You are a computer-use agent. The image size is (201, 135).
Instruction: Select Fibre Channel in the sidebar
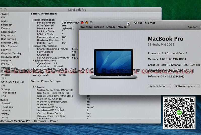click(9, 46)
